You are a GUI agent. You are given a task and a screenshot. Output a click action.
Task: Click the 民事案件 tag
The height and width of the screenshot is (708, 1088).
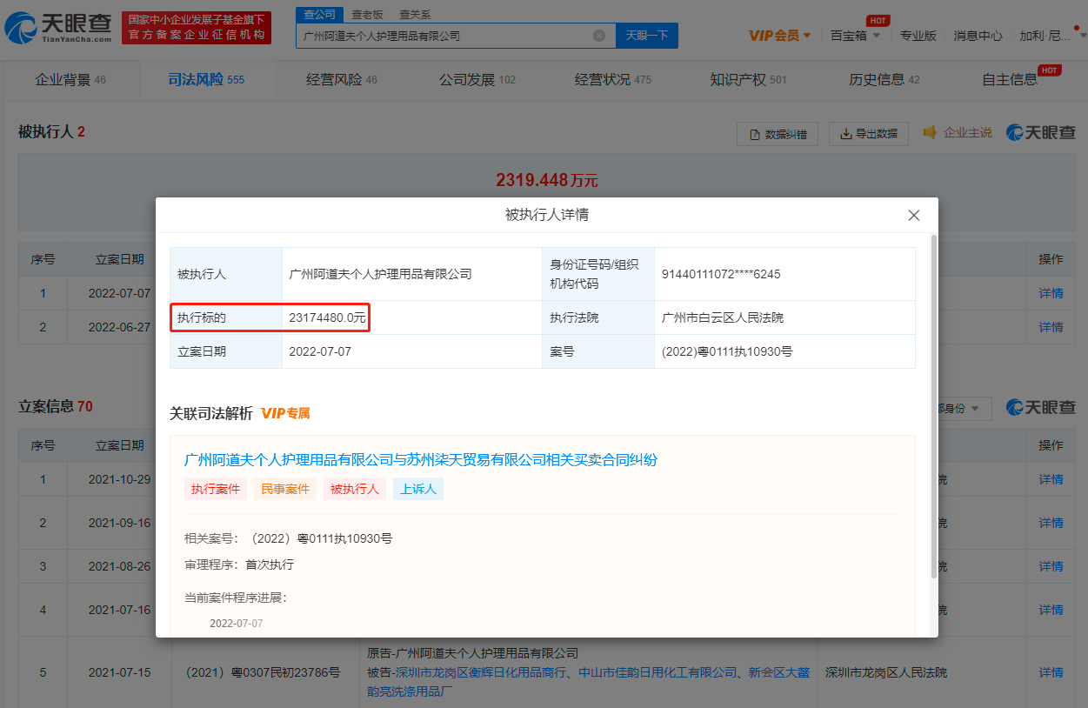pos(285,489)
